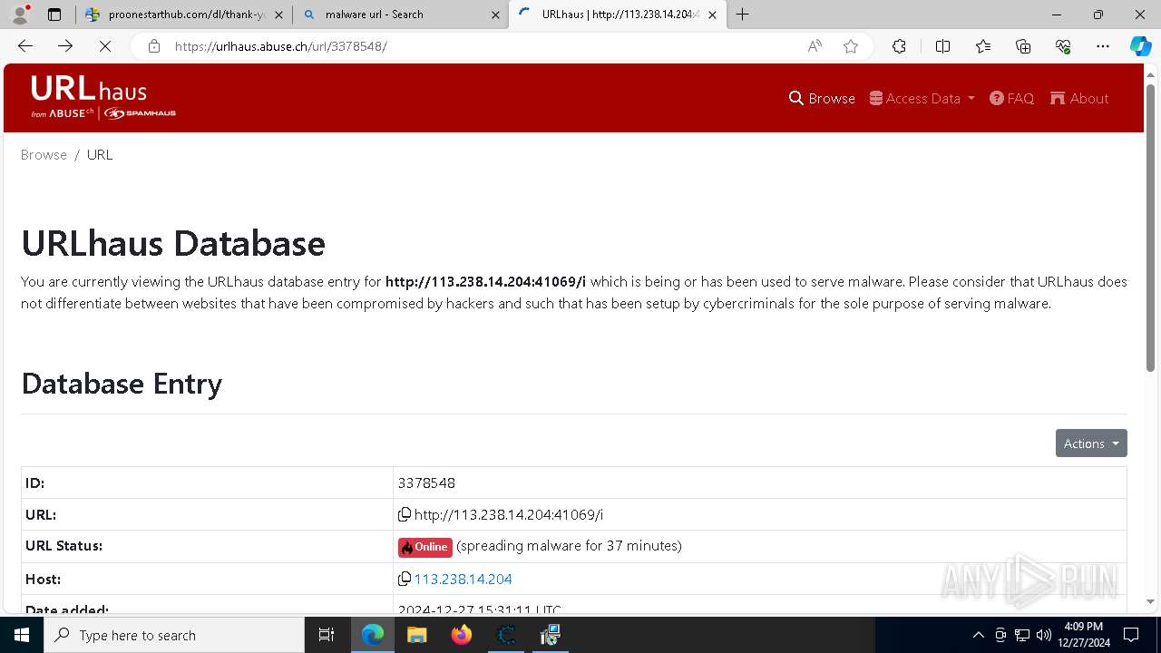Open the FAQ page

coord(1011,98)
